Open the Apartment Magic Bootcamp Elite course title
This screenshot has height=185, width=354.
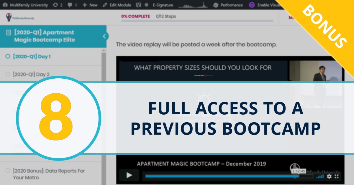click(x=44, y=36)
